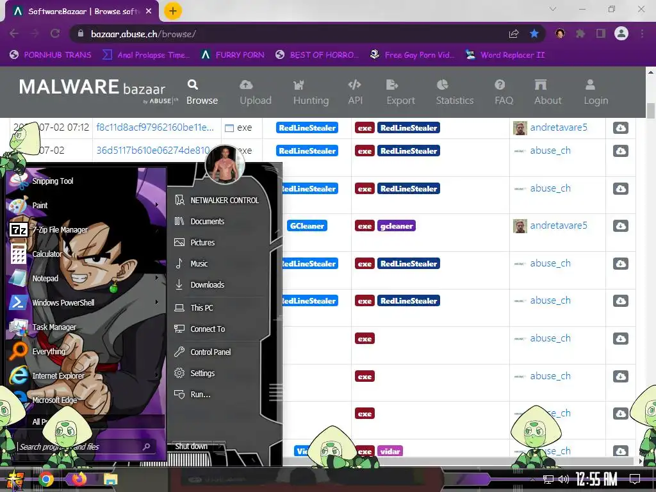Click RedLineStealer signature badge in first row
This screenshot has height=492, width=656.
[307, 127]
